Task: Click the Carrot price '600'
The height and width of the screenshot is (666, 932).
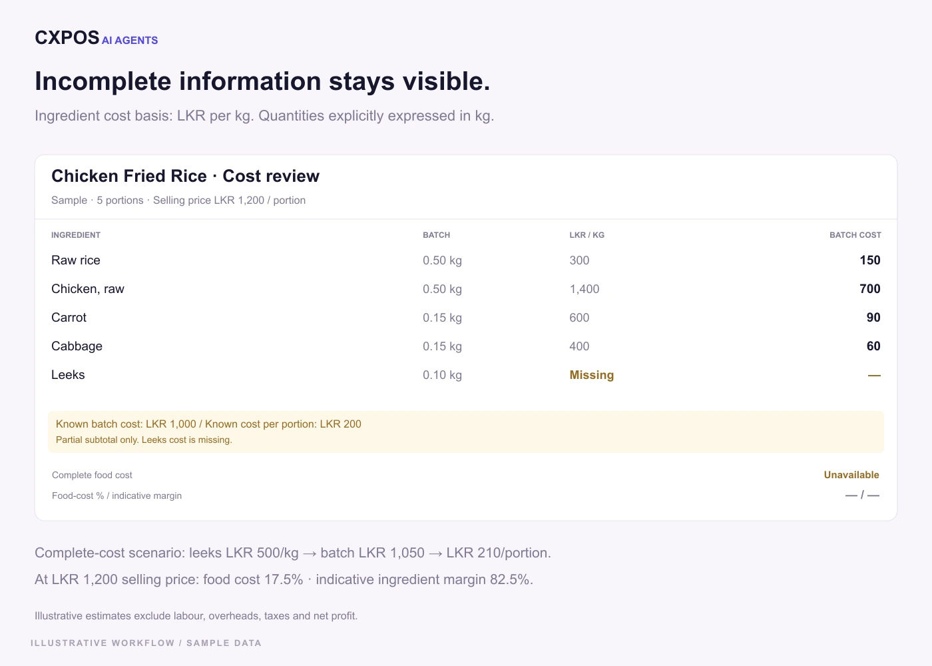Action: [579, 318]
